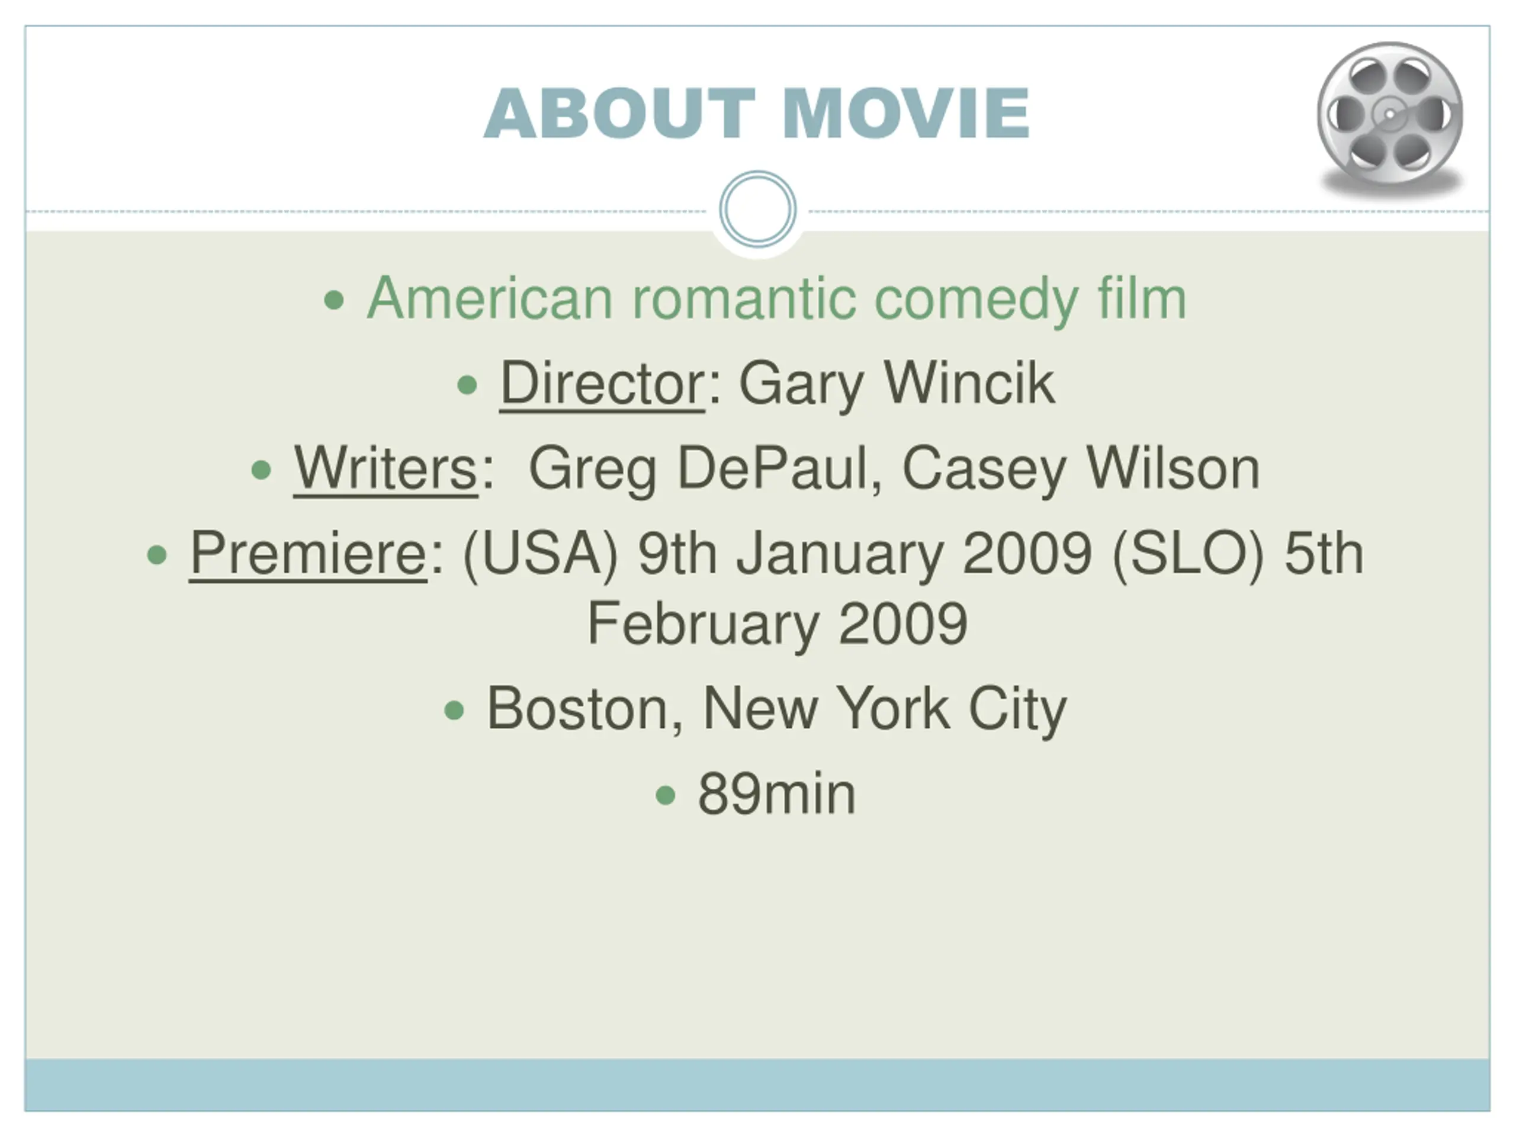
Task: Click the bullet before Premiere
Action: 157,554
